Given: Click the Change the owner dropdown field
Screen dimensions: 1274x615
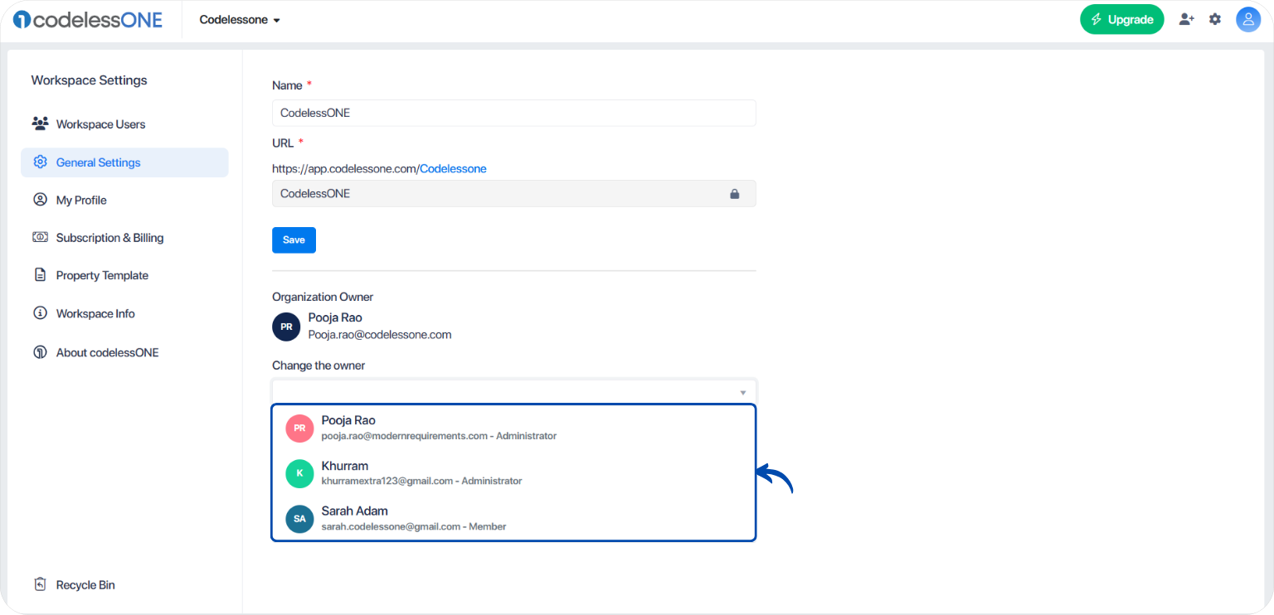Looking at the screenshot, I should point(514,392).
